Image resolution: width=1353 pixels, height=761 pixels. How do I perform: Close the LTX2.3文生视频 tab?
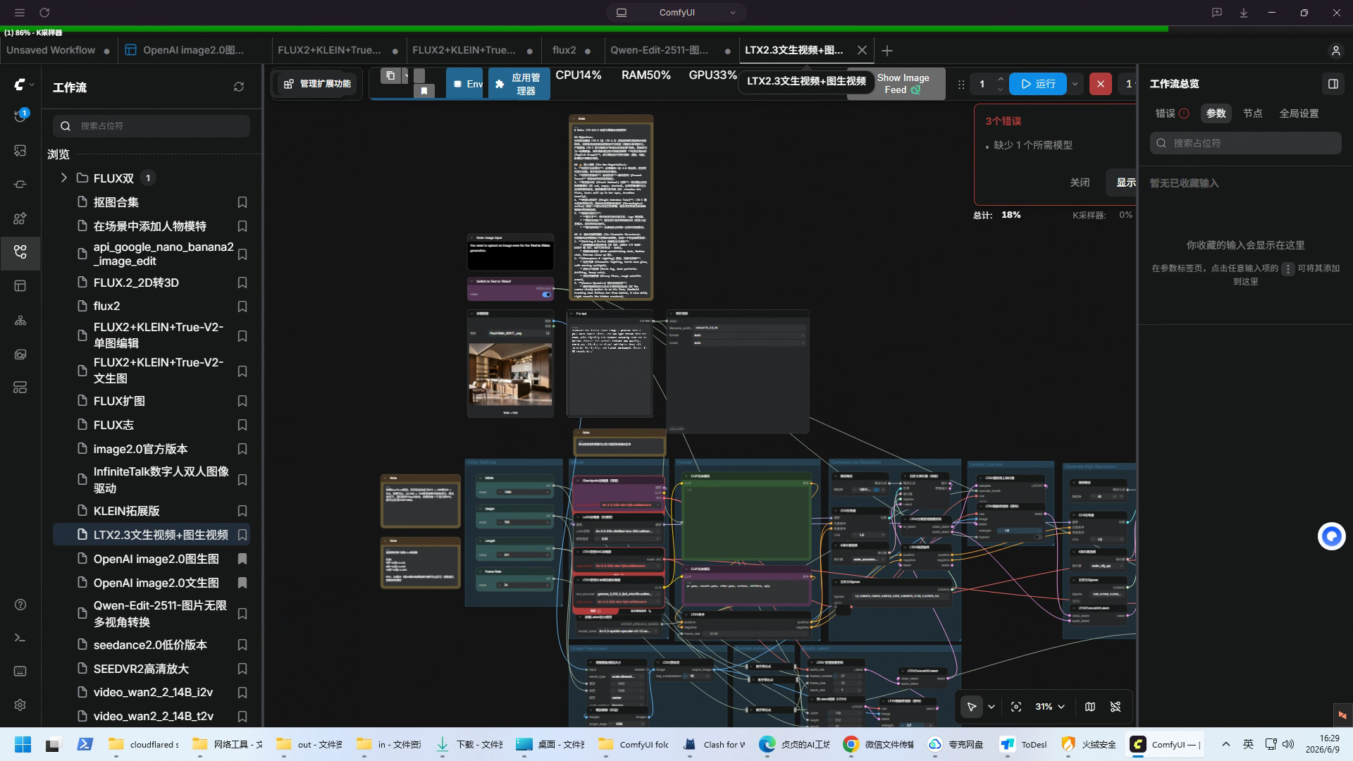pyautogui.click(x=862, y=51)
